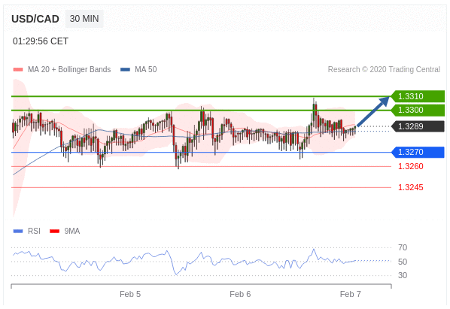Image resolution: width=450 pixels, height=309 pixels.
Task: Click the 30 MIN timeframe badge
Action: 84,19
